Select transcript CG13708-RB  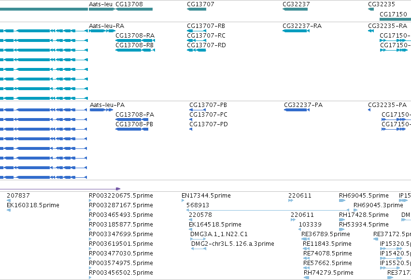(135, 50)
